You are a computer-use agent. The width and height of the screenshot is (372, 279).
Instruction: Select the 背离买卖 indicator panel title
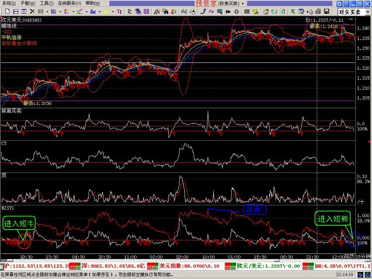[x=11, y=110]
